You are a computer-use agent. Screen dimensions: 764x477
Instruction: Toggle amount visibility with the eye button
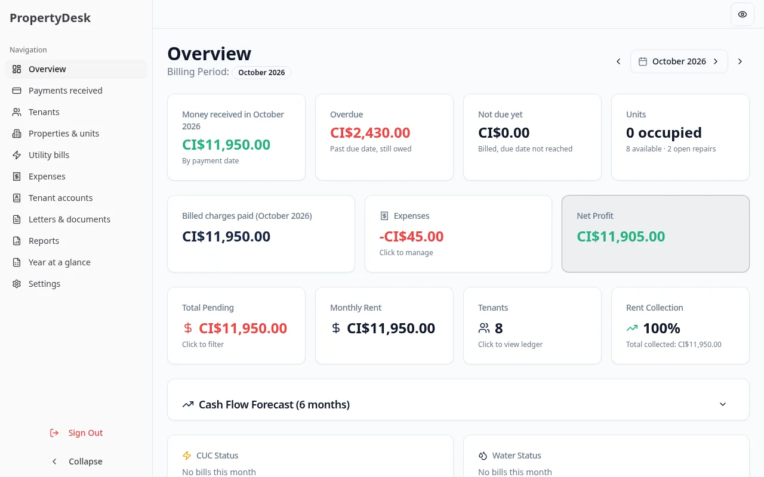pyautogui.click(x=743, y=14)
